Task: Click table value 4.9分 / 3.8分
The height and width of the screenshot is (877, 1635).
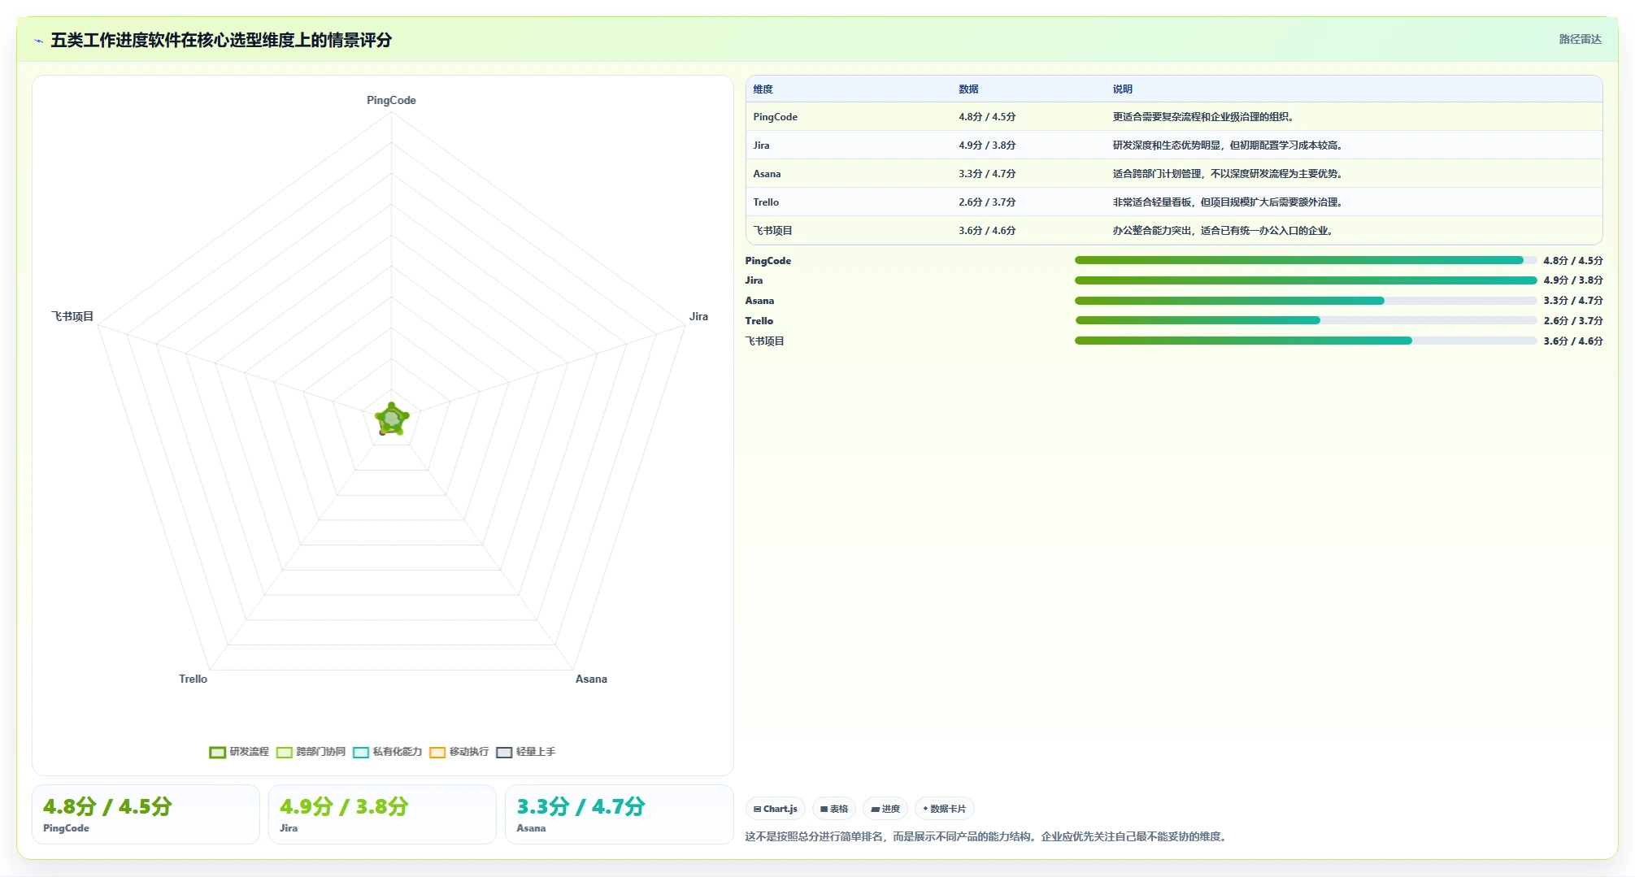Action: point(987,145)
